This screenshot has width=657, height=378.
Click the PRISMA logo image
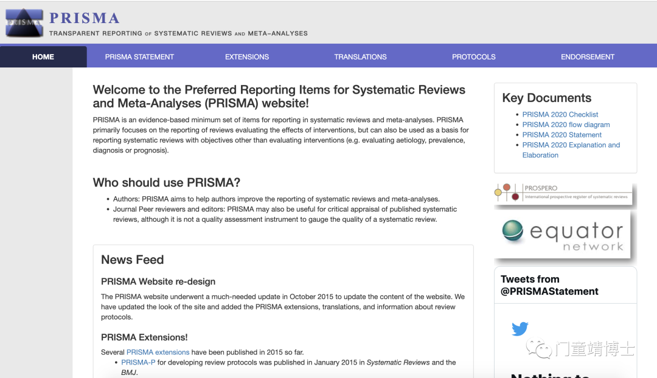[24, 22]
